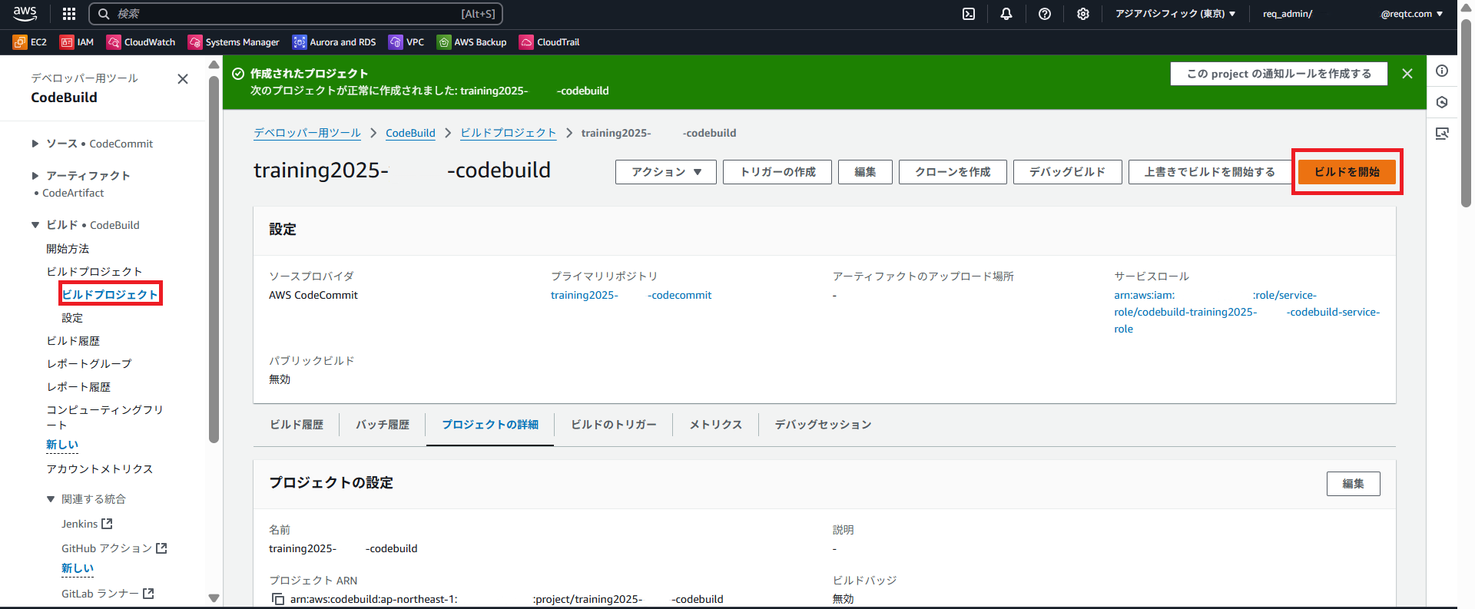Open アカウントメトリクス in sidebar

pyautogui.click(x=100, y=469)
